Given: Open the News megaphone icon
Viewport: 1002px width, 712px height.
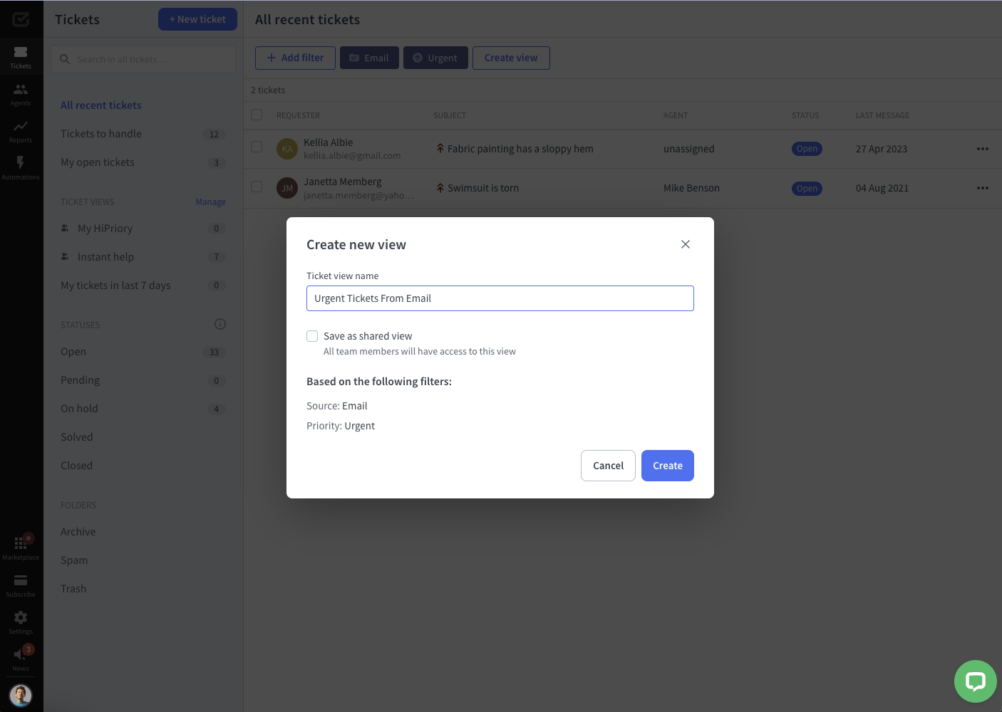Looking at the screenshot, I should click(21, 657).
